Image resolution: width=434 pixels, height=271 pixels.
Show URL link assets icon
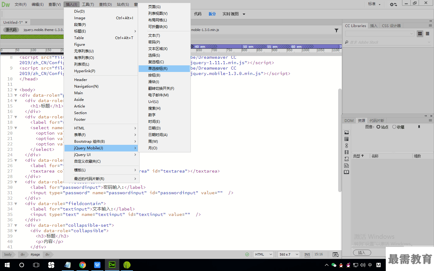(347, 146)
